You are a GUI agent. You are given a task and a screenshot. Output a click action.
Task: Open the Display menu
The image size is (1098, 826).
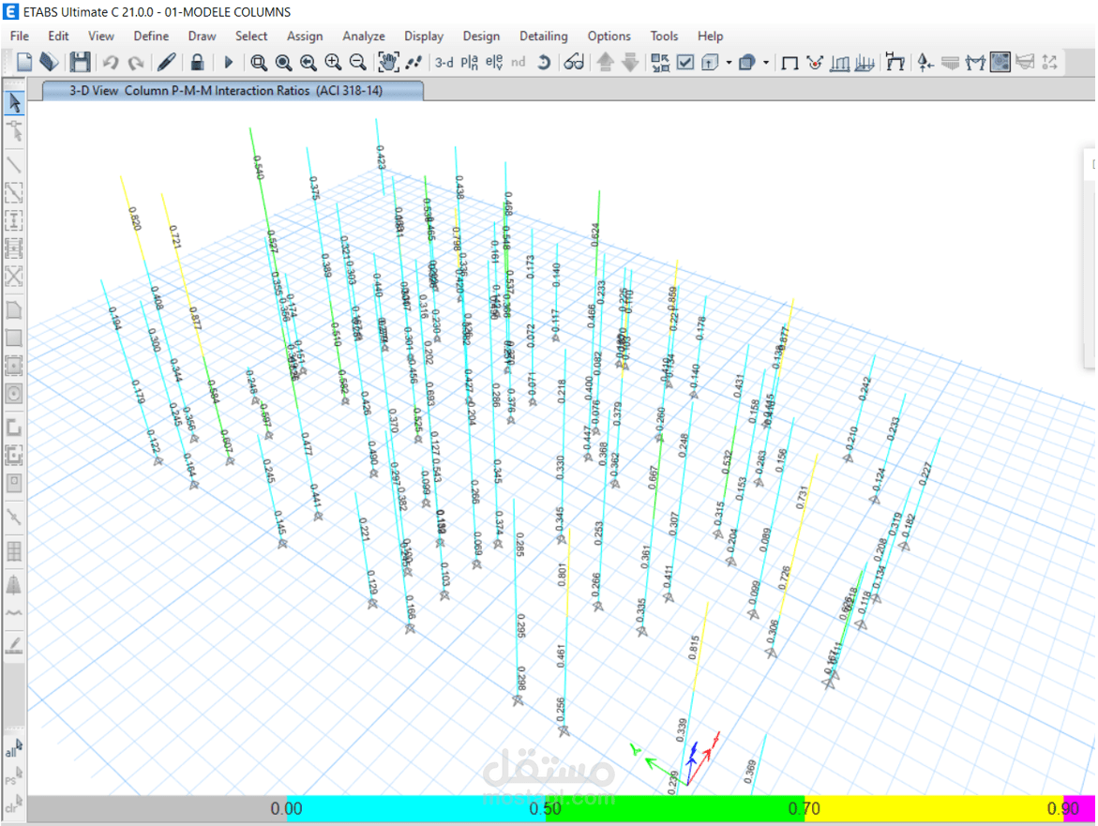click(x=424, y=36)
